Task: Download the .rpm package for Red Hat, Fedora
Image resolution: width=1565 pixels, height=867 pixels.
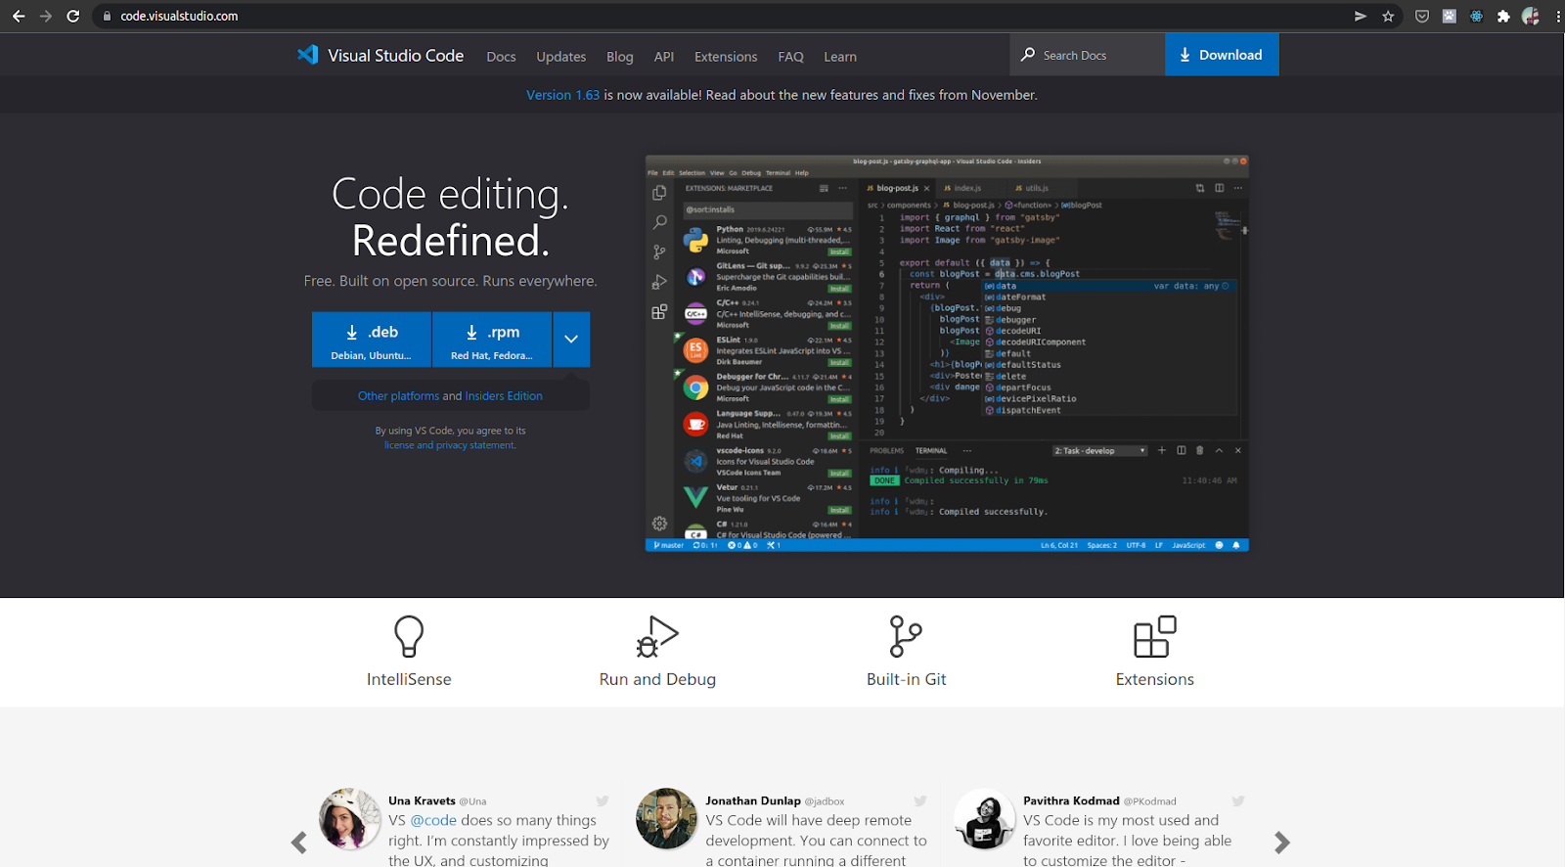Action: [x=492, y=340]
